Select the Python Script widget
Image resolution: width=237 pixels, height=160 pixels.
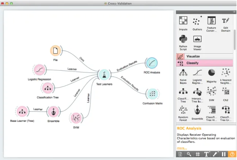click(183, 43)
